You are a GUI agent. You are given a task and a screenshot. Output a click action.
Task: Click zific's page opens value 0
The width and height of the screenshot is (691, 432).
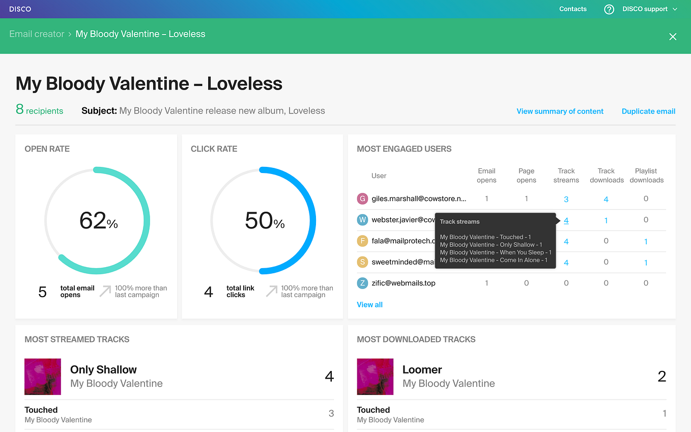tap(526, 283)
